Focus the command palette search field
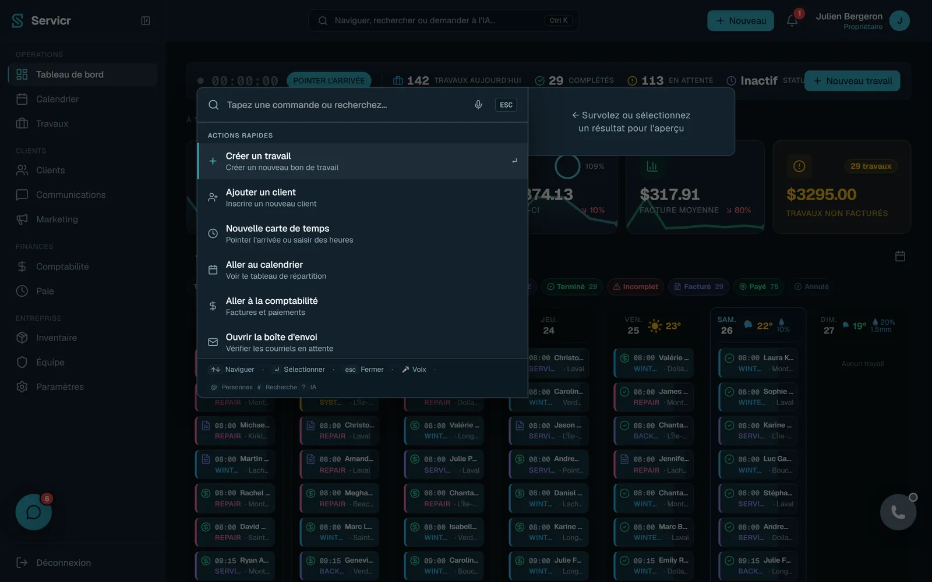 (x=344, y=105)
